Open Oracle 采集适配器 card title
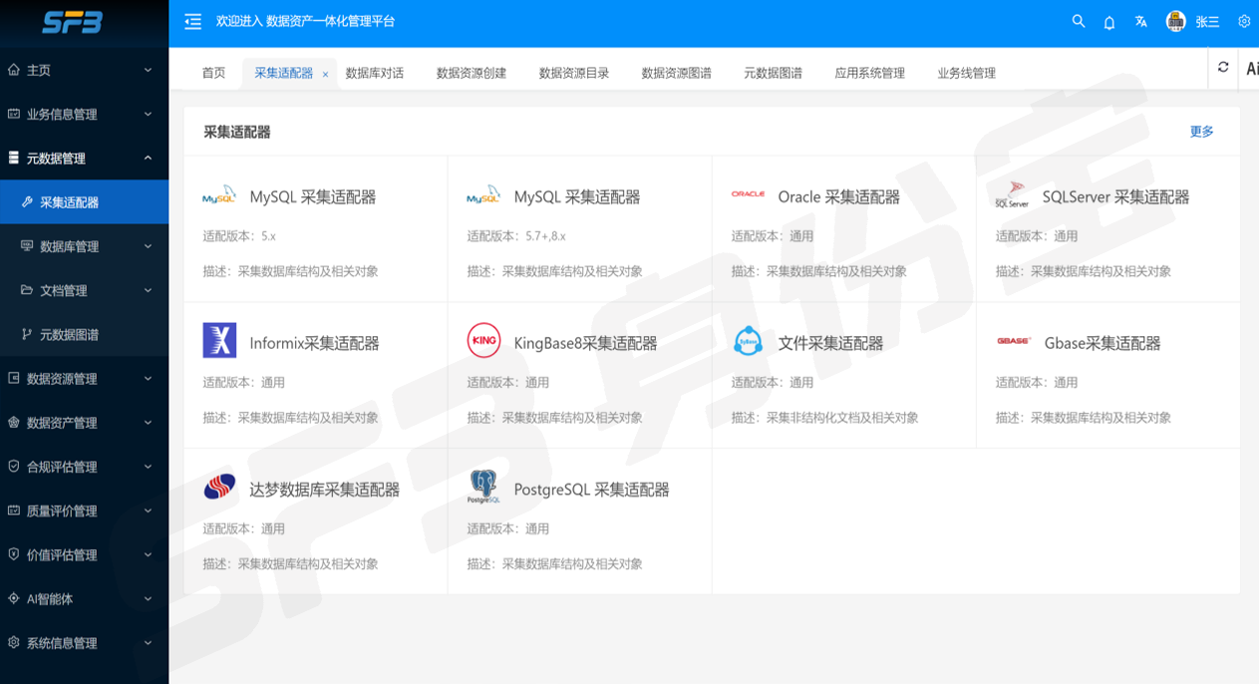The height and width of the screenshot is (684, 1259). coord(839,197)
